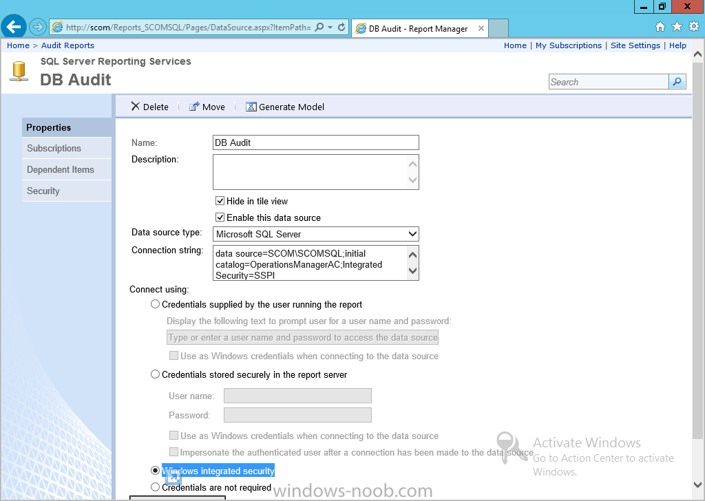The width and height of the screenshot is (705, 501).
Task: Toggle Hide in tile view checkbox
Action: tap(220, 201)
